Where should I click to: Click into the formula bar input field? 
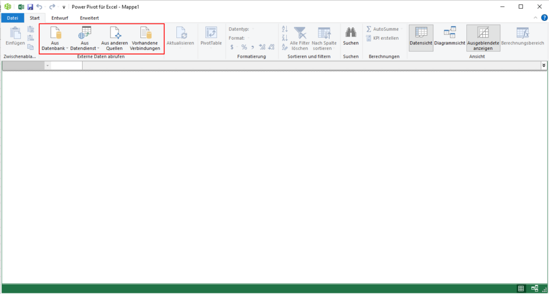click(x=311, y=65)
